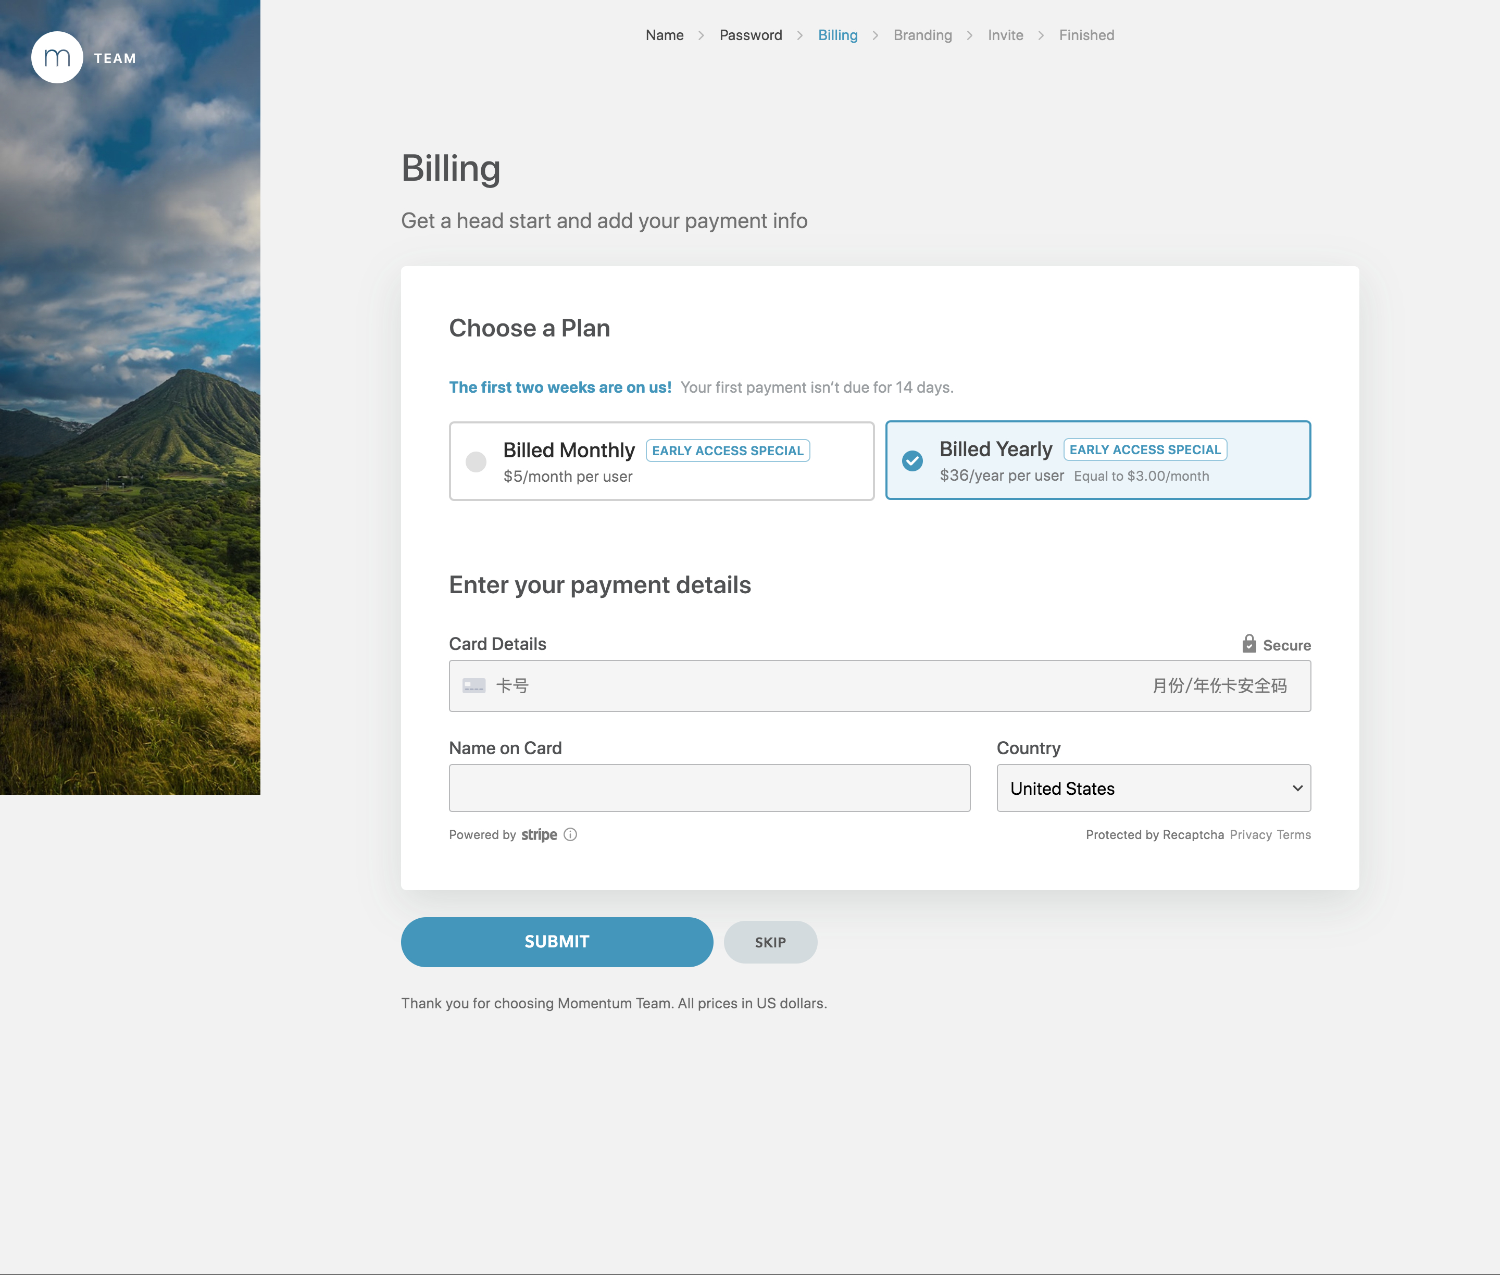The width and height of the screenshot is (1500, 1275).
Task: Click 'The first two weeks are on us!'
Action: (x=559, y=387)
